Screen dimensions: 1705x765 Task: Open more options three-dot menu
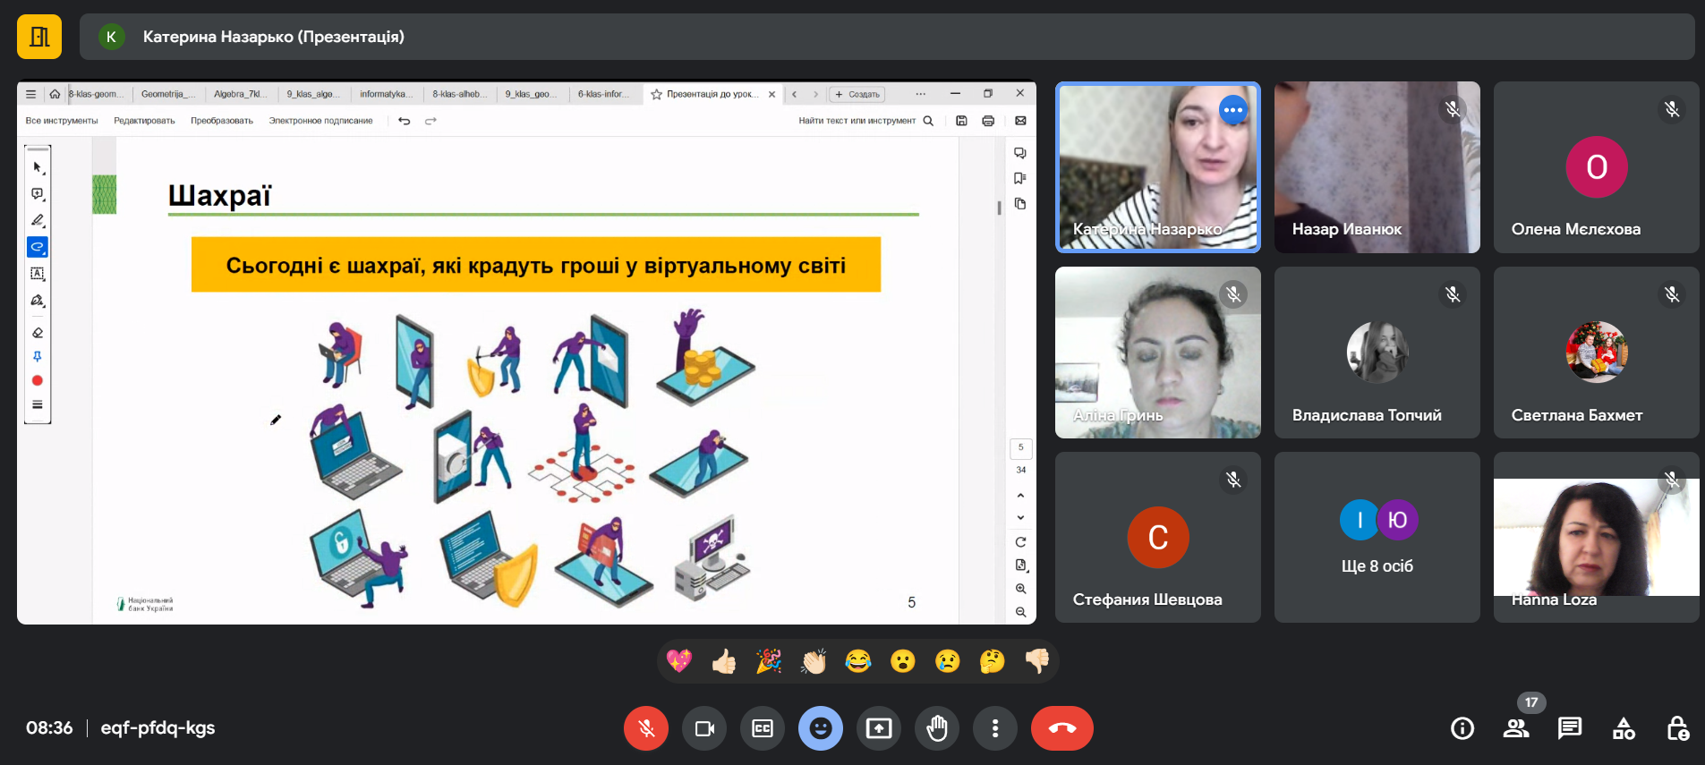click(x=994, y=728)
